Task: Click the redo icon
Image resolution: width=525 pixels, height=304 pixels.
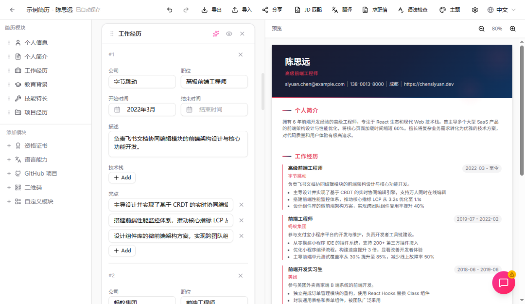Action: pyautogui.click(x=186, y=10)
